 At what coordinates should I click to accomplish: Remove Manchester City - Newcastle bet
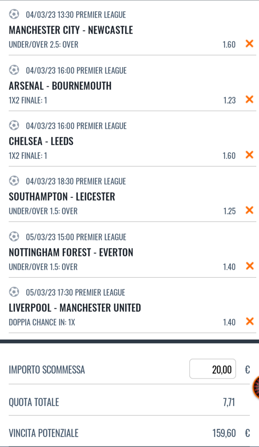click(x=249, y=44)
